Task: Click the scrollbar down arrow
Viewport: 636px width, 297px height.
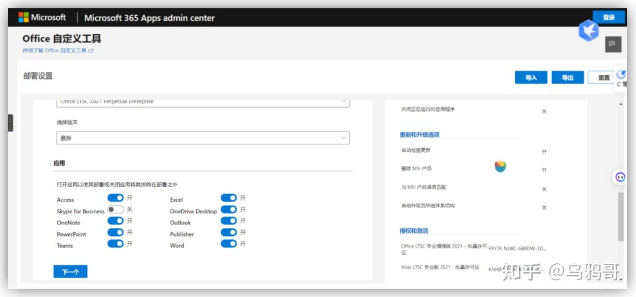Action: tap(620, 279)
